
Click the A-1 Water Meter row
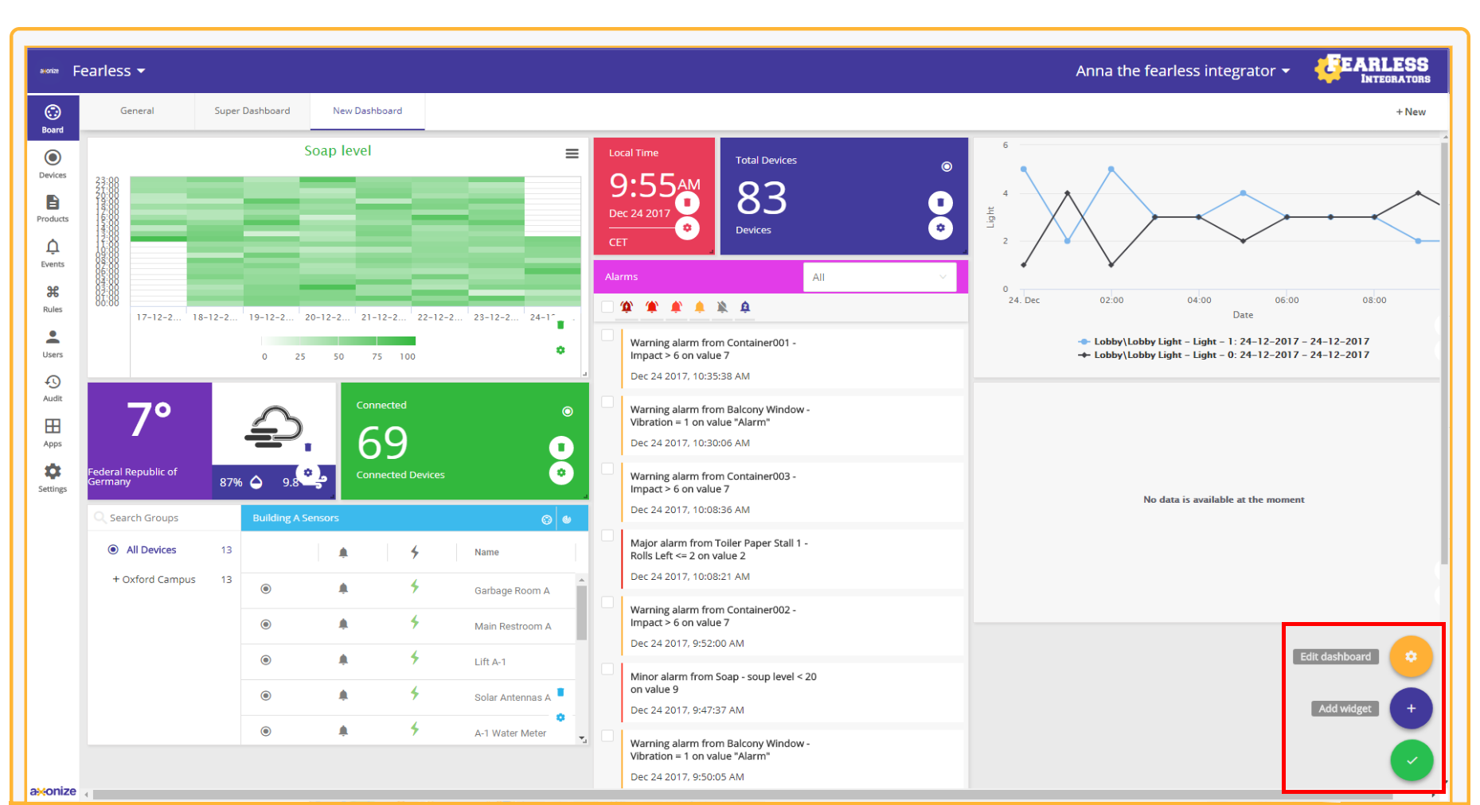pyautogui.click(x=408, y=732)
